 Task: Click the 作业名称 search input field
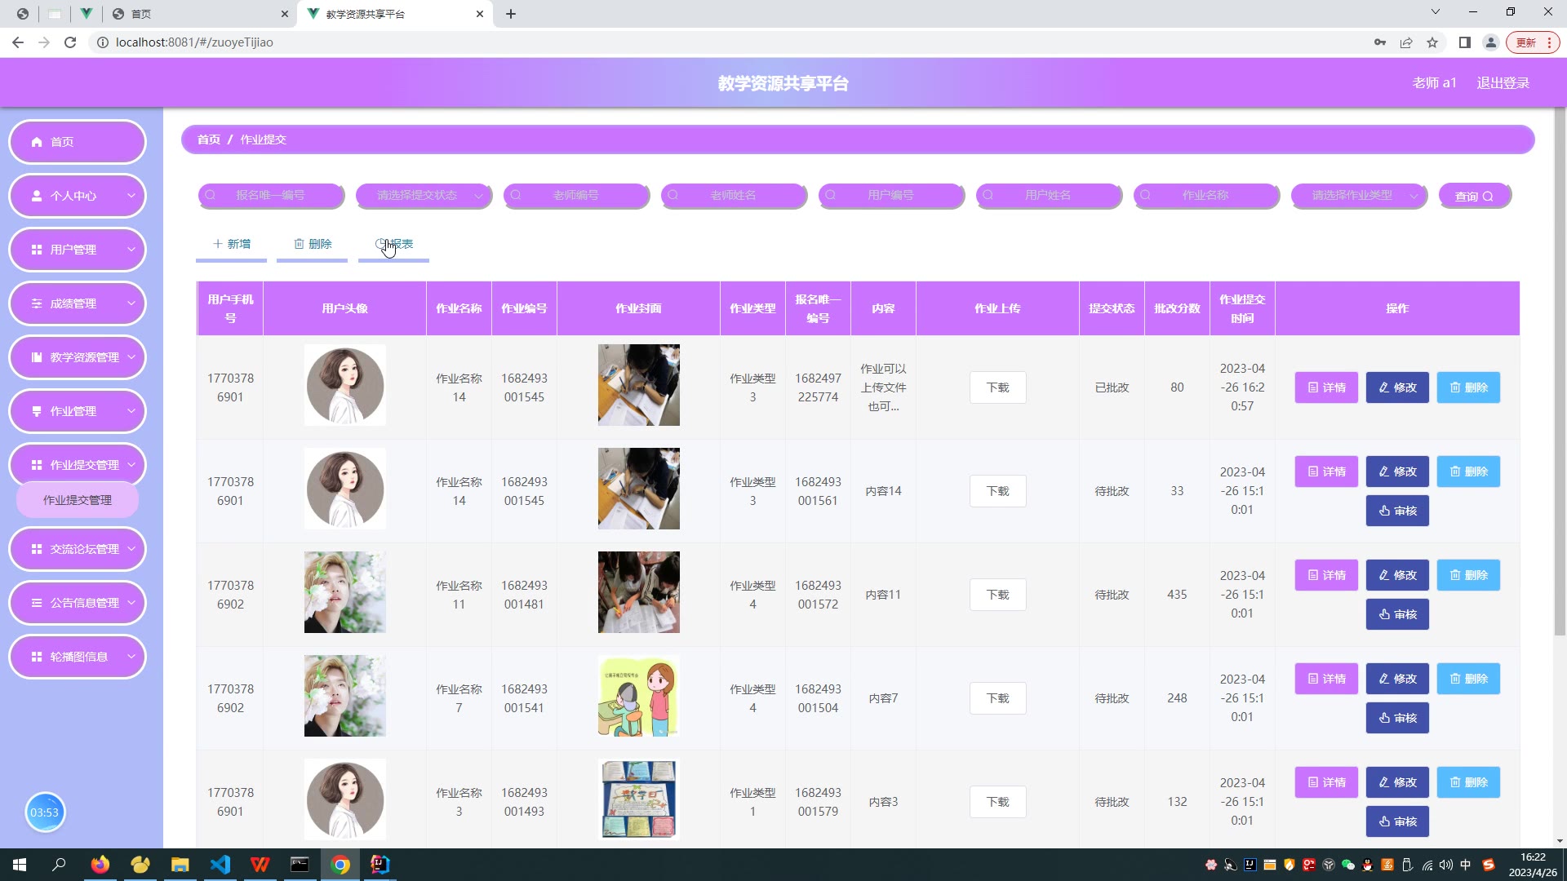coord(1205,196)
